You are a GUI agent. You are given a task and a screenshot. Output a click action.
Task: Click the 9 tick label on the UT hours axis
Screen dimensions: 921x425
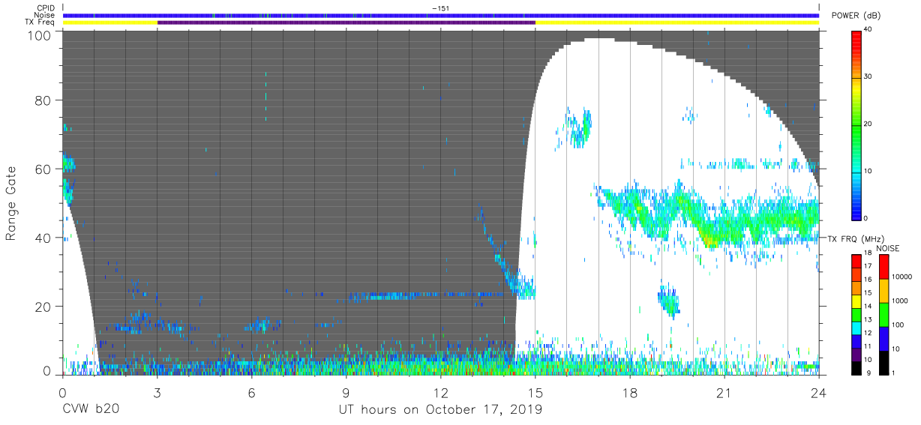346,392
